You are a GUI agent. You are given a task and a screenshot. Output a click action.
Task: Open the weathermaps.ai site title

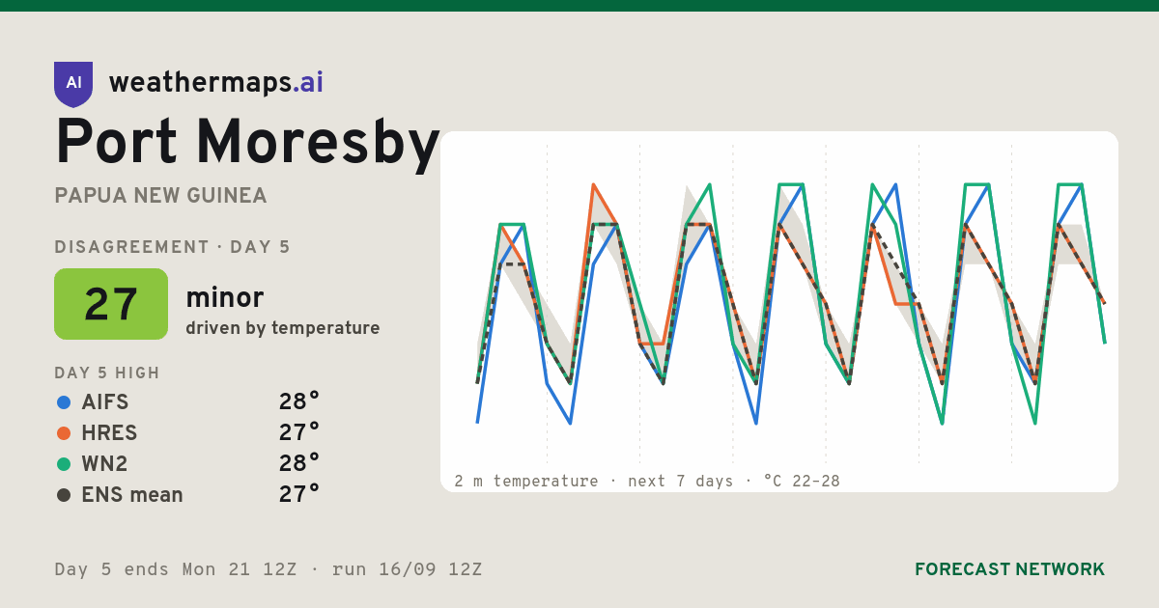tap(216, 83)
